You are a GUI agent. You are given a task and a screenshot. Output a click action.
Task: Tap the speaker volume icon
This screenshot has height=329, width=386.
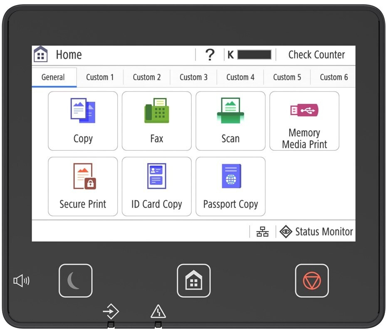pos(21,281)
